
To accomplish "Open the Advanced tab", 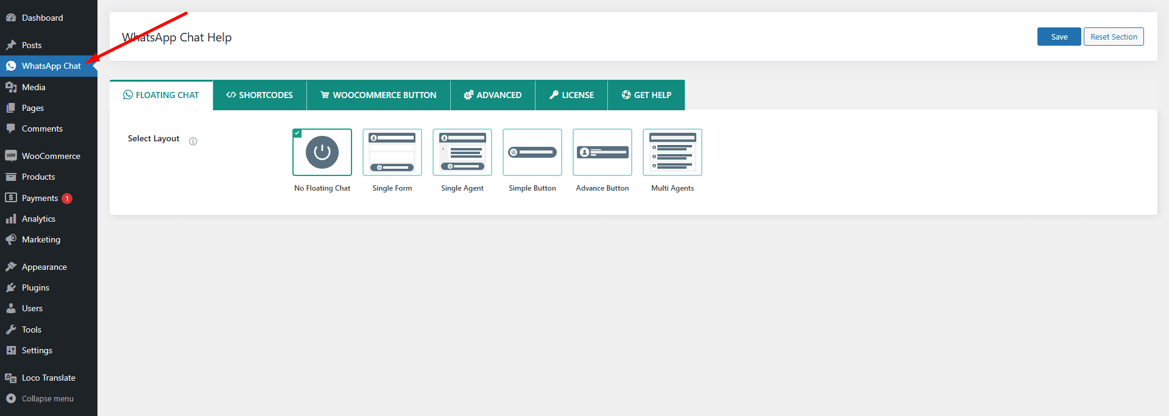I will (493, 95).
